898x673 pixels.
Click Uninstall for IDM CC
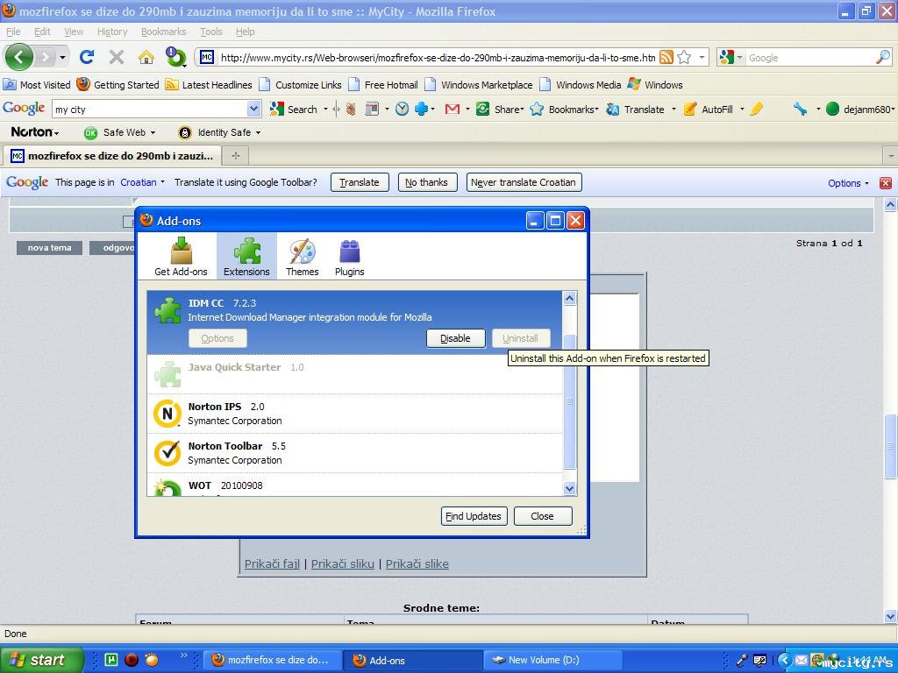(521, 338)
